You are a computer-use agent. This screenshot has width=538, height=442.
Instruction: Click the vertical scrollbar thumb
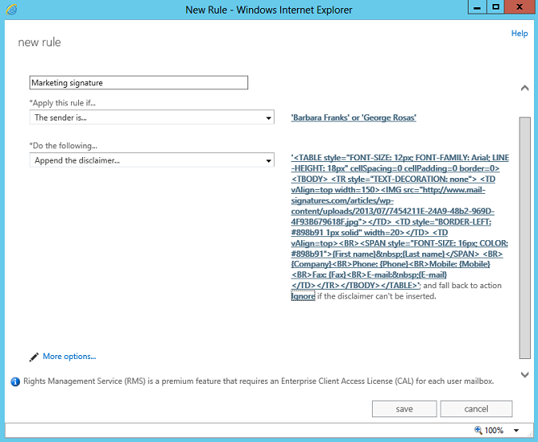[x=524, y=239]
